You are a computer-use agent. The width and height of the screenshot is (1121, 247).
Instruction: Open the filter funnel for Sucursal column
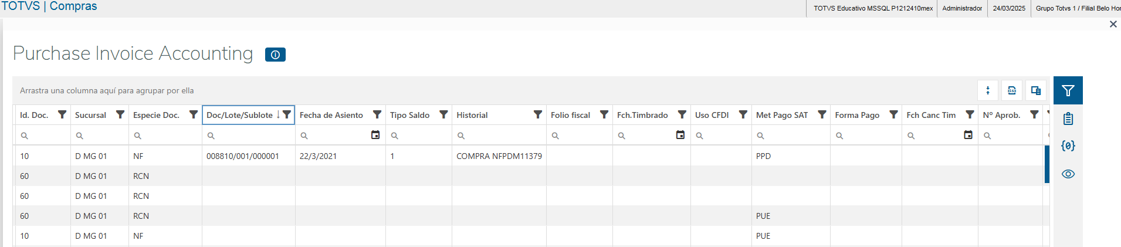(x=120, y=114)
